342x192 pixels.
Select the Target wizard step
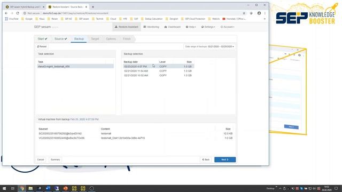95,39
